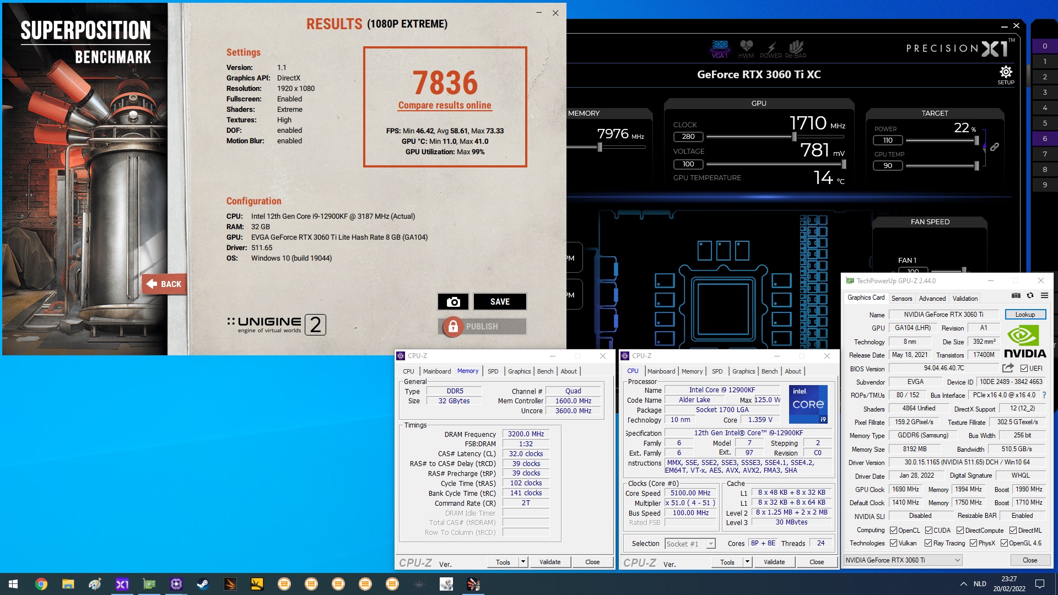Toggle the power/temp target link icon
1058x595 pixels.
coord(995,147)
